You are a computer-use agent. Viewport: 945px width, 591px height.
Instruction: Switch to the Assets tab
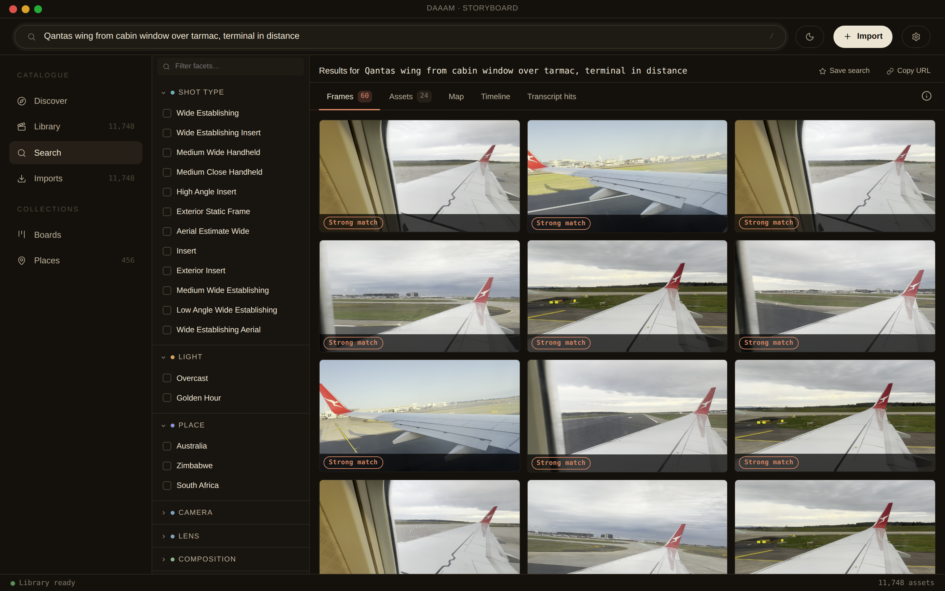(x=410, y=97)
